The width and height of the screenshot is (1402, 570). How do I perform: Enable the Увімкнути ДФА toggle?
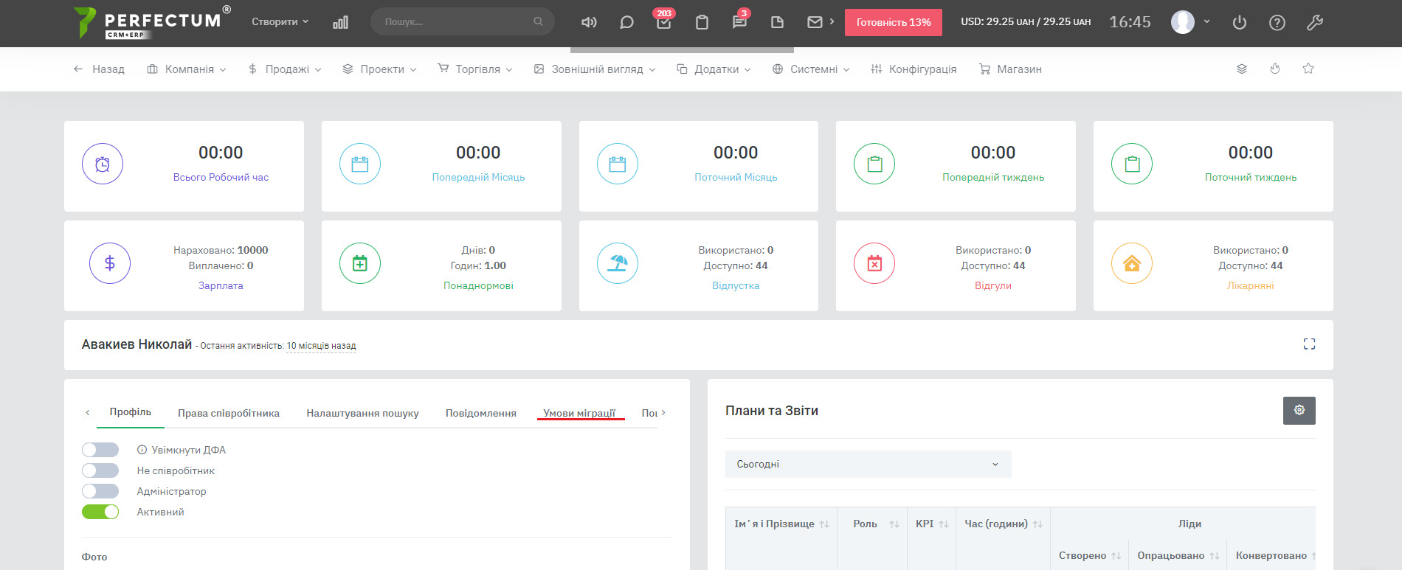[100, 450]
